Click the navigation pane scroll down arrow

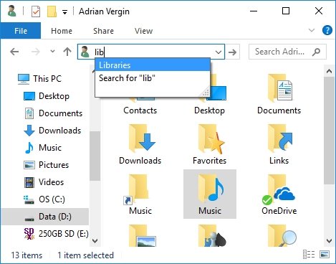tap(95, 240)
